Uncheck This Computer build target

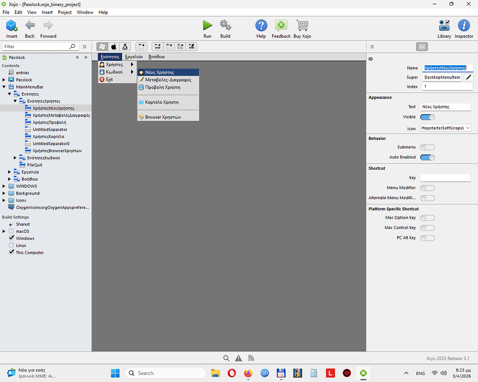pyautogui.click(x=11, y=252)
